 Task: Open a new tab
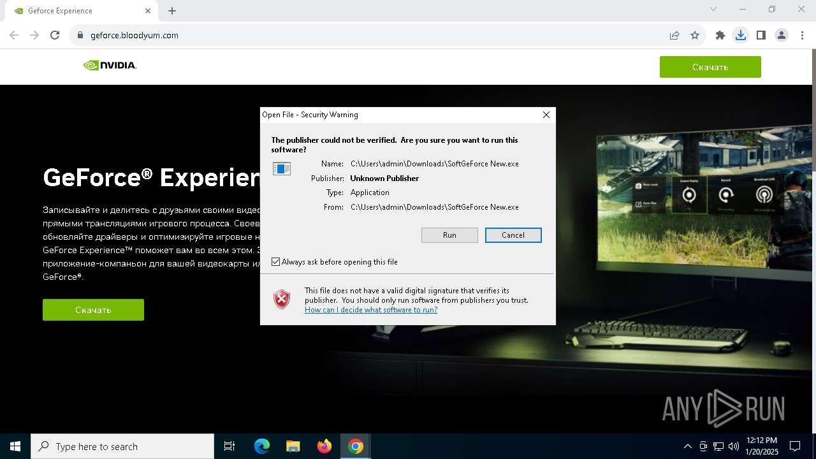172,11
